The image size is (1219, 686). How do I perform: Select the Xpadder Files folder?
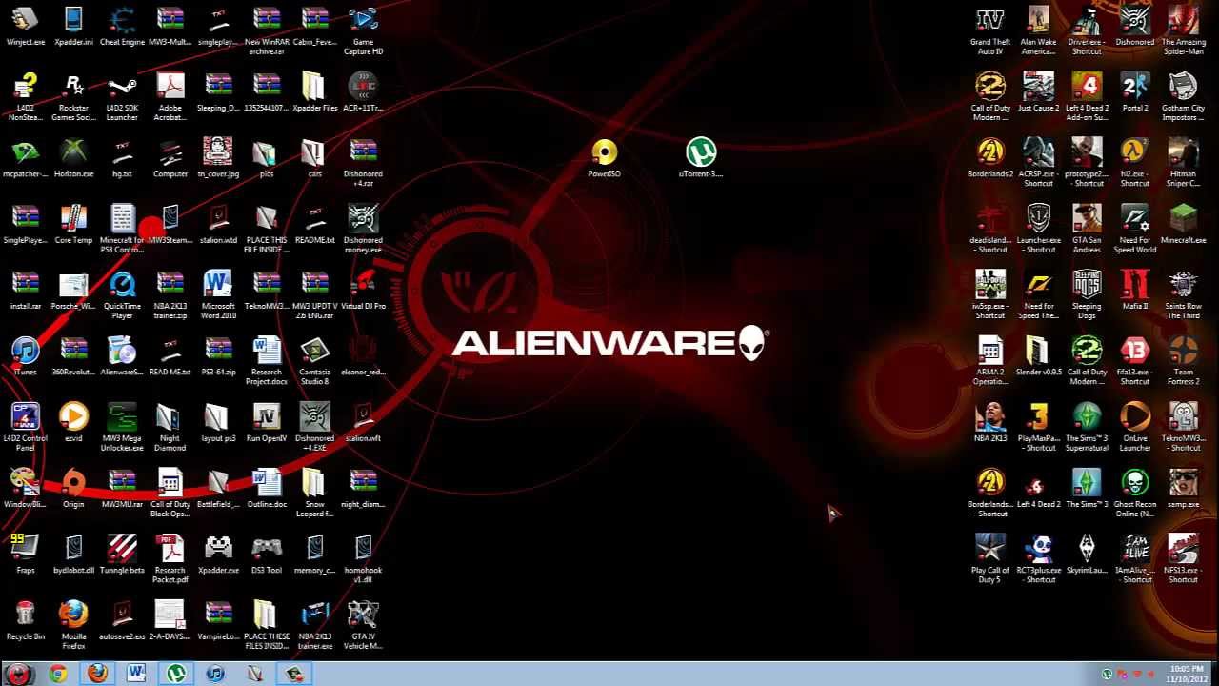pyautogui.click(x=314, y=91)
